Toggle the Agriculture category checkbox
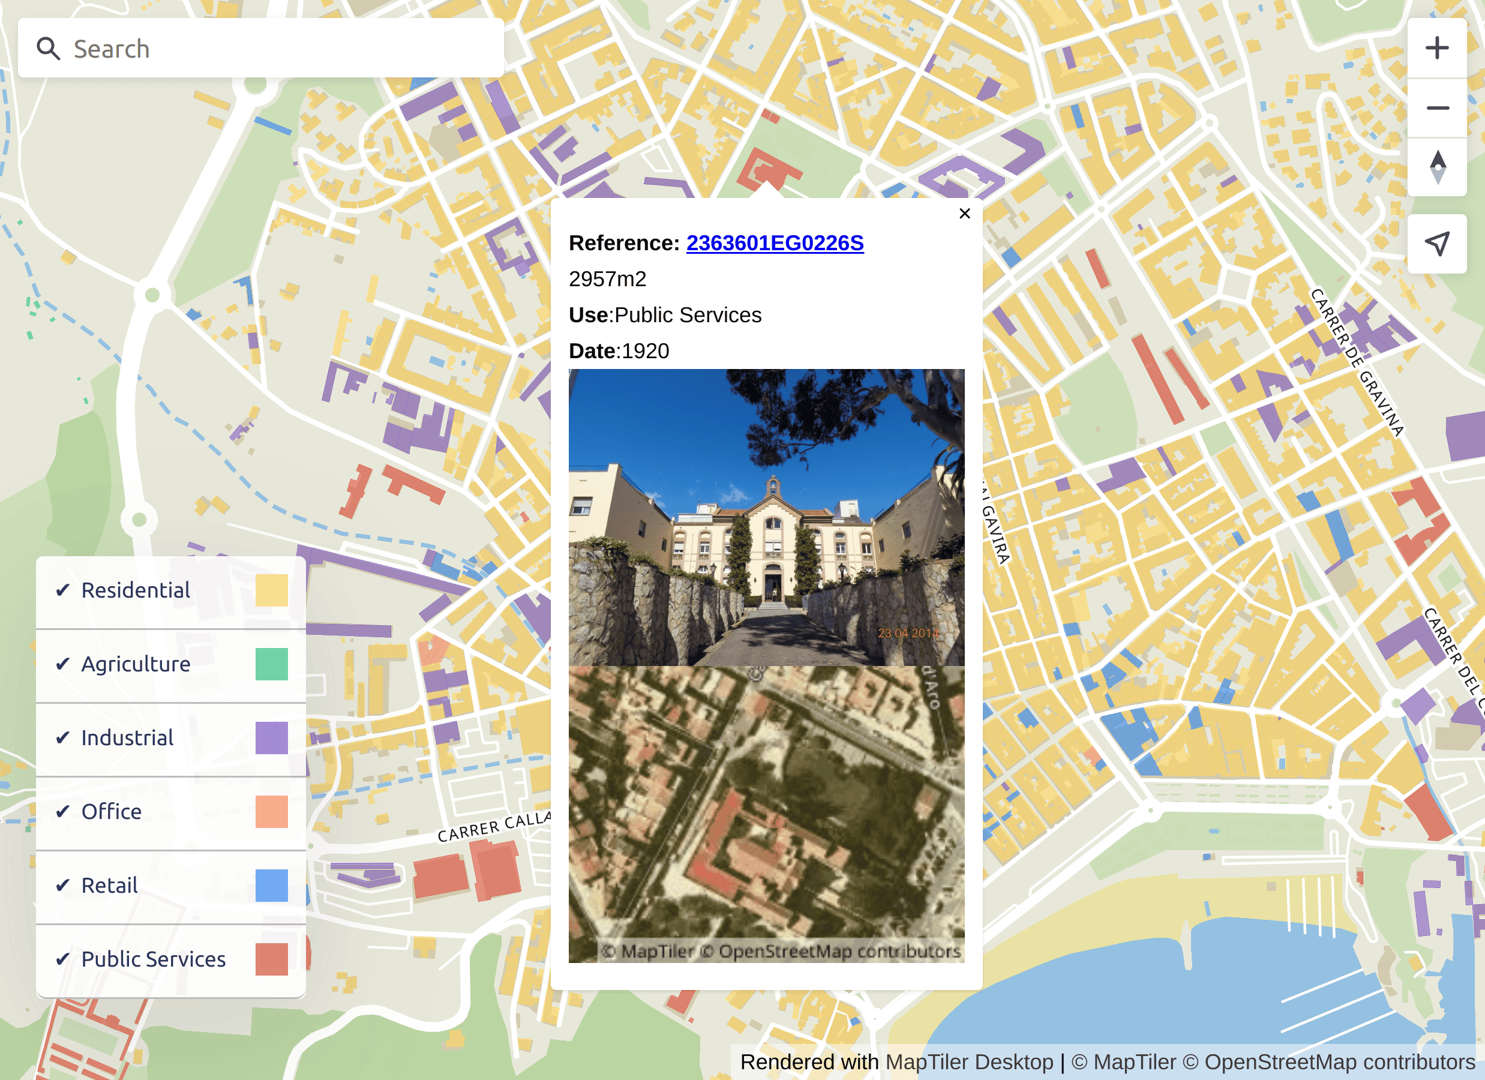Viewport: 1485px width, 1080px height. tap(62, 664)
